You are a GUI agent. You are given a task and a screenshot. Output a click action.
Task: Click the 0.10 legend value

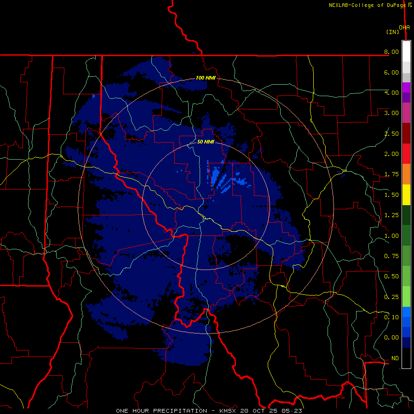pyautogui.click(x=391, y=317)
